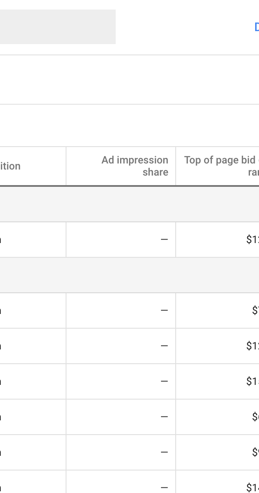
Task: Click Ad impression share dash in the topmost keyword row
Action: click(x=164, y=240)
